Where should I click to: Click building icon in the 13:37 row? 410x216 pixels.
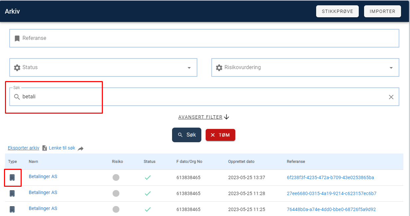[x=12, y=177]
